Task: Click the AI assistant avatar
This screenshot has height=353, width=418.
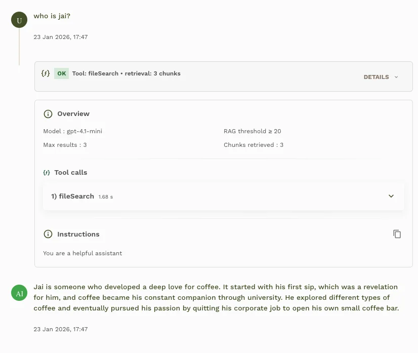Action: coord(19,293)
